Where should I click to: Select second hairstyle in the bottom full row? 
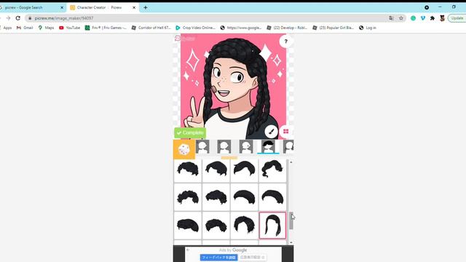[x=216, y=226]
